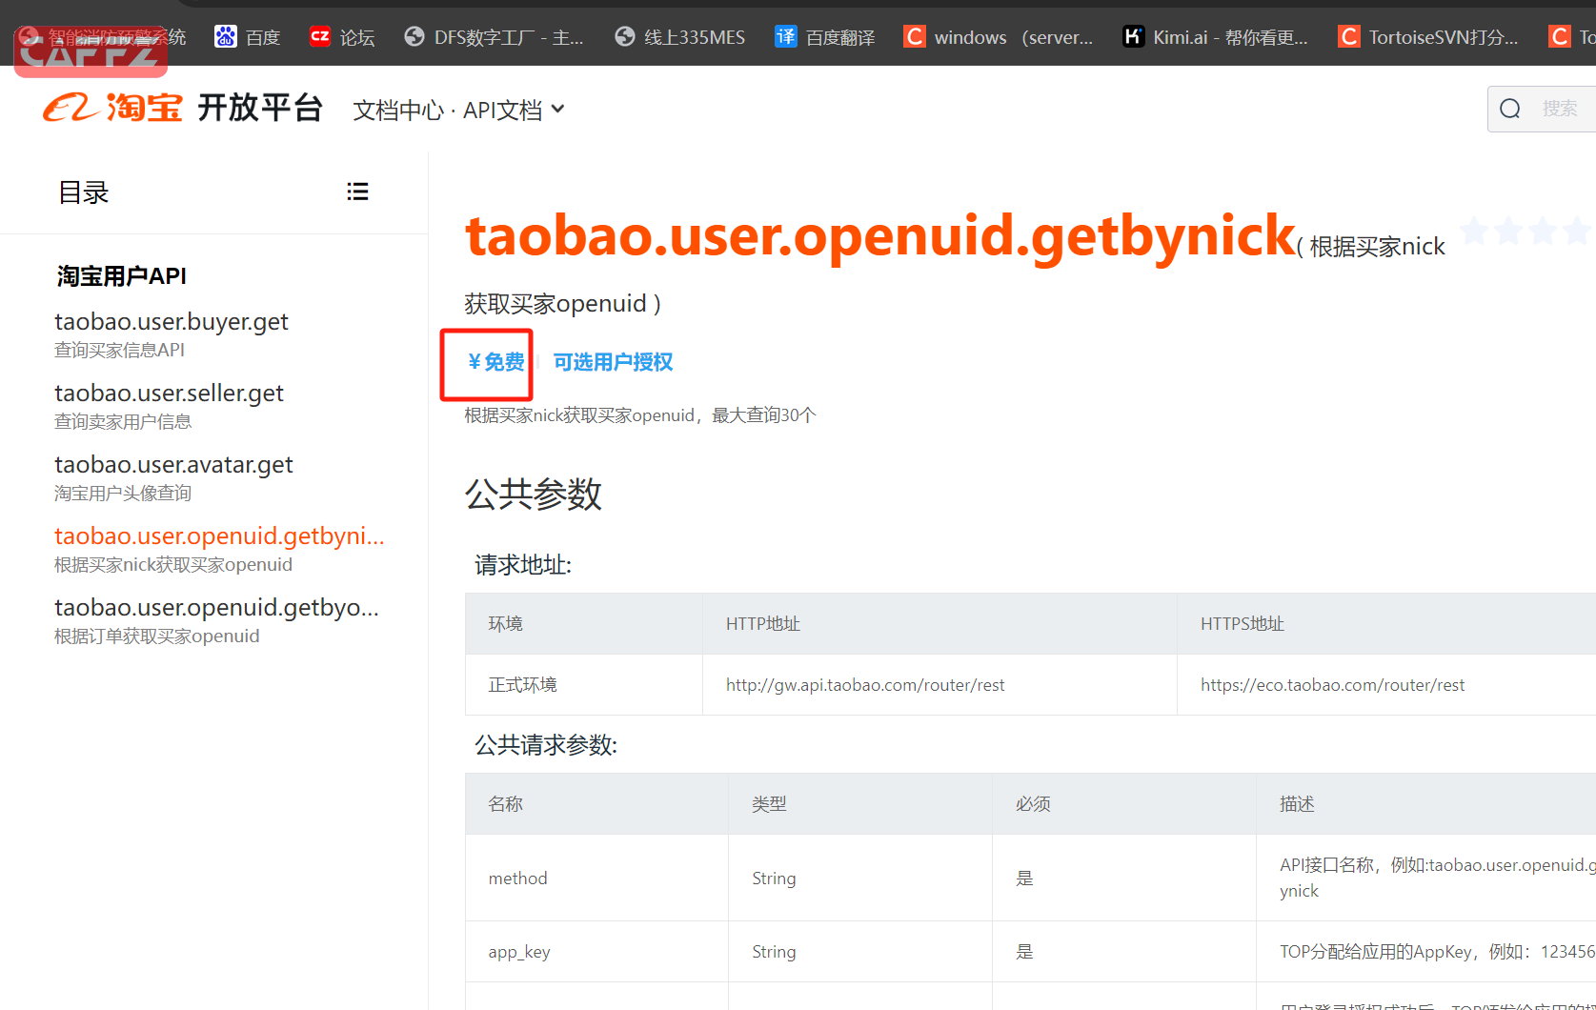Select taobao.user.seller.get in sidebar

tap(169, 394)
